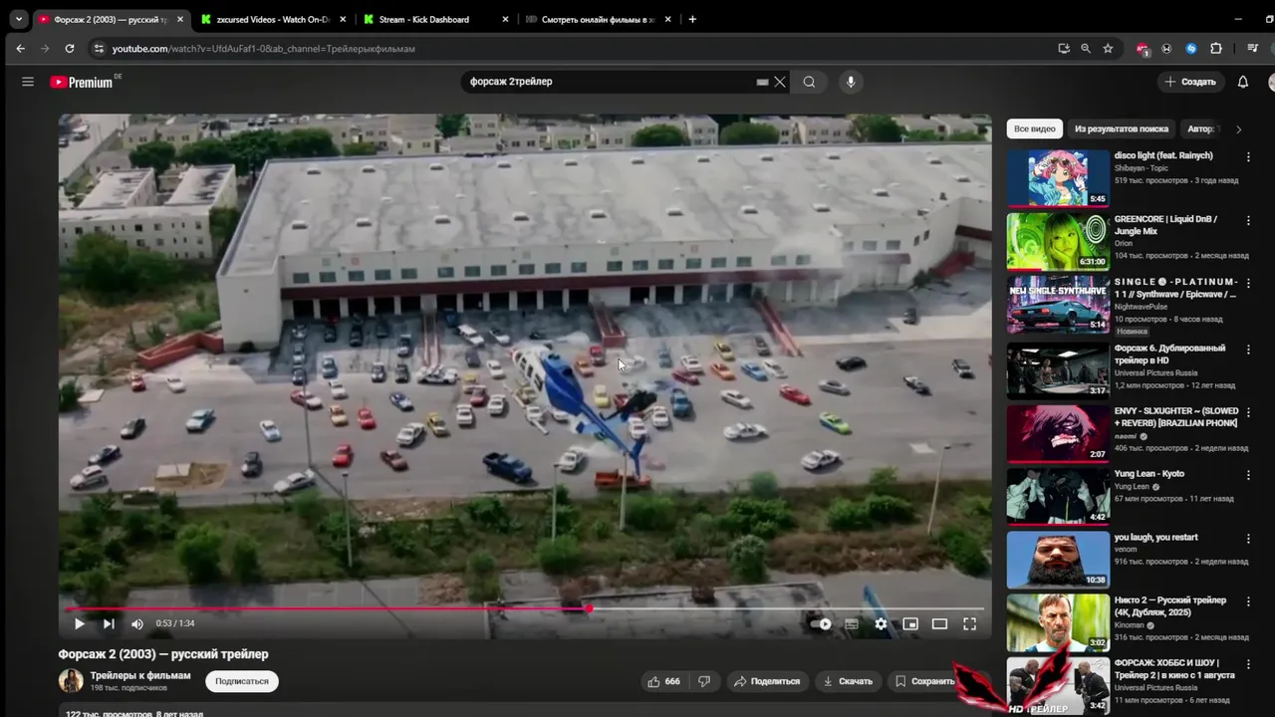The width and height of the screenshot is (1275, 717).
Task: Open options menu for Yung Lean Kyoto
Action: [x=1248, y=475]
